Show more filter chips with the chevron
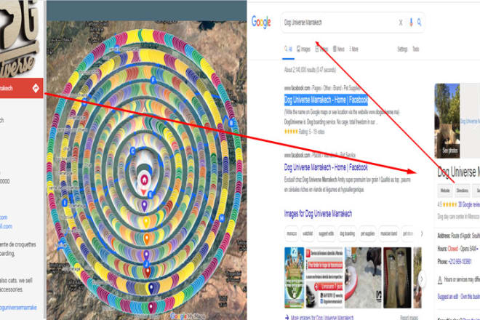480x320 pixels. coord(422,233)
